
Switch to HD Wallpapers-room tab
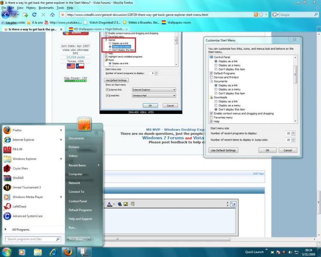coord(98,29)
